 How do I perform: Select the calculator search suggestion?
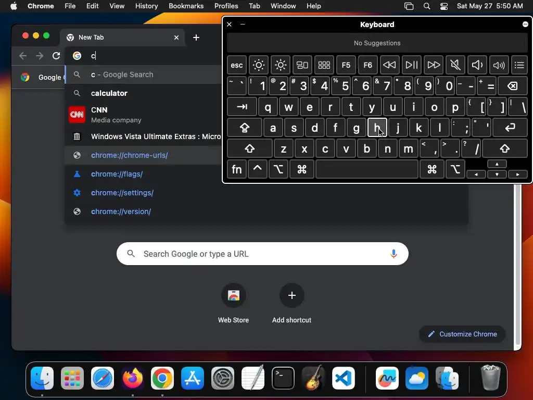click(143, 93)
